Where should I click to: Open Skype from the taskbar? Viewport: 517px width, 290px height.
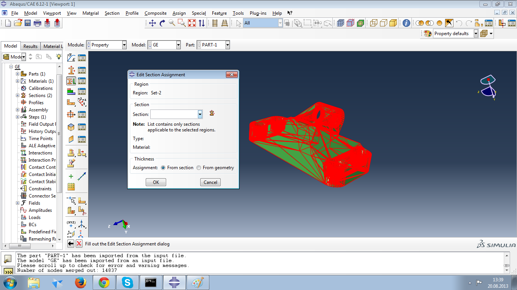pyautogui.click(x=128, y=282)
